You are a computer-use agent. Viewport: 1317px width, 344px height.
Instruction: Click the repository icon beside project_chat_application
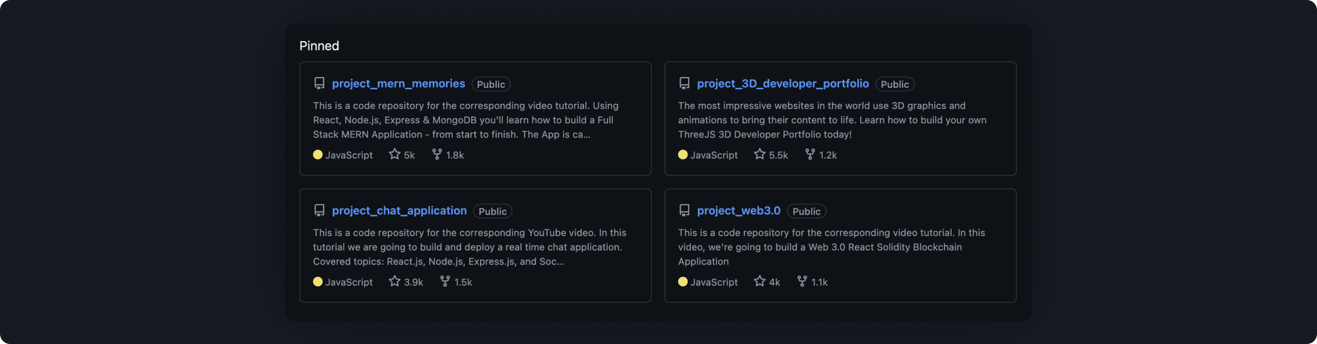pos(319,211)
